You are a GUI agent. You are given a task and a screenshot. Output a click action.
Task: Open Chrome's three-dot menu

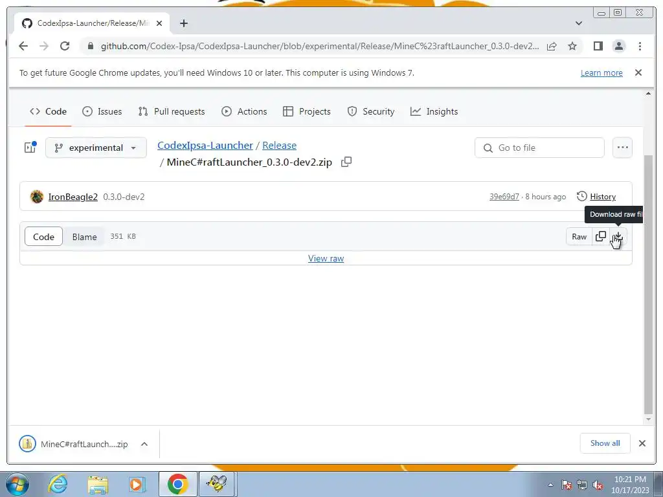tap(640, 46)
